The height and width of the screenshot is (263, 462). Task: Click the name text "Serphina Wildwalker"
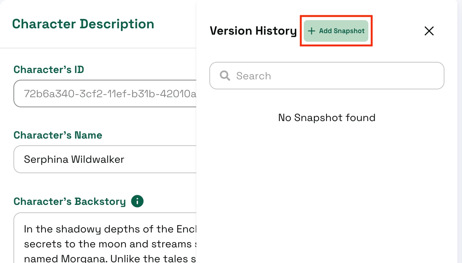[74, 159]
